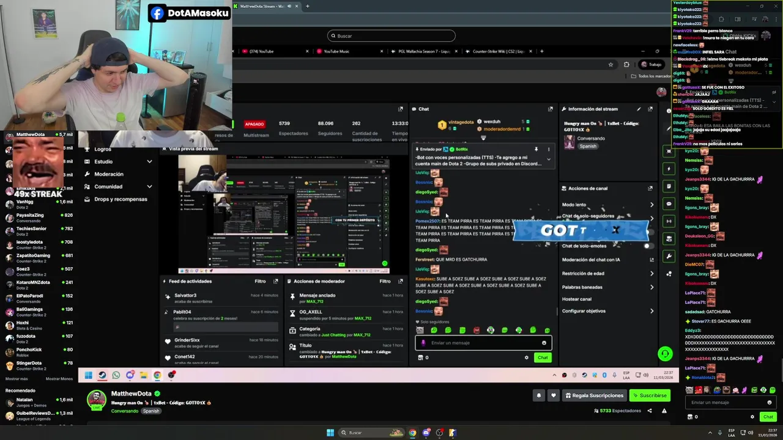The image size is (783, 440).
Task: Switch to PGL Wallachia Season 7 tab
Action: point(425,51)
